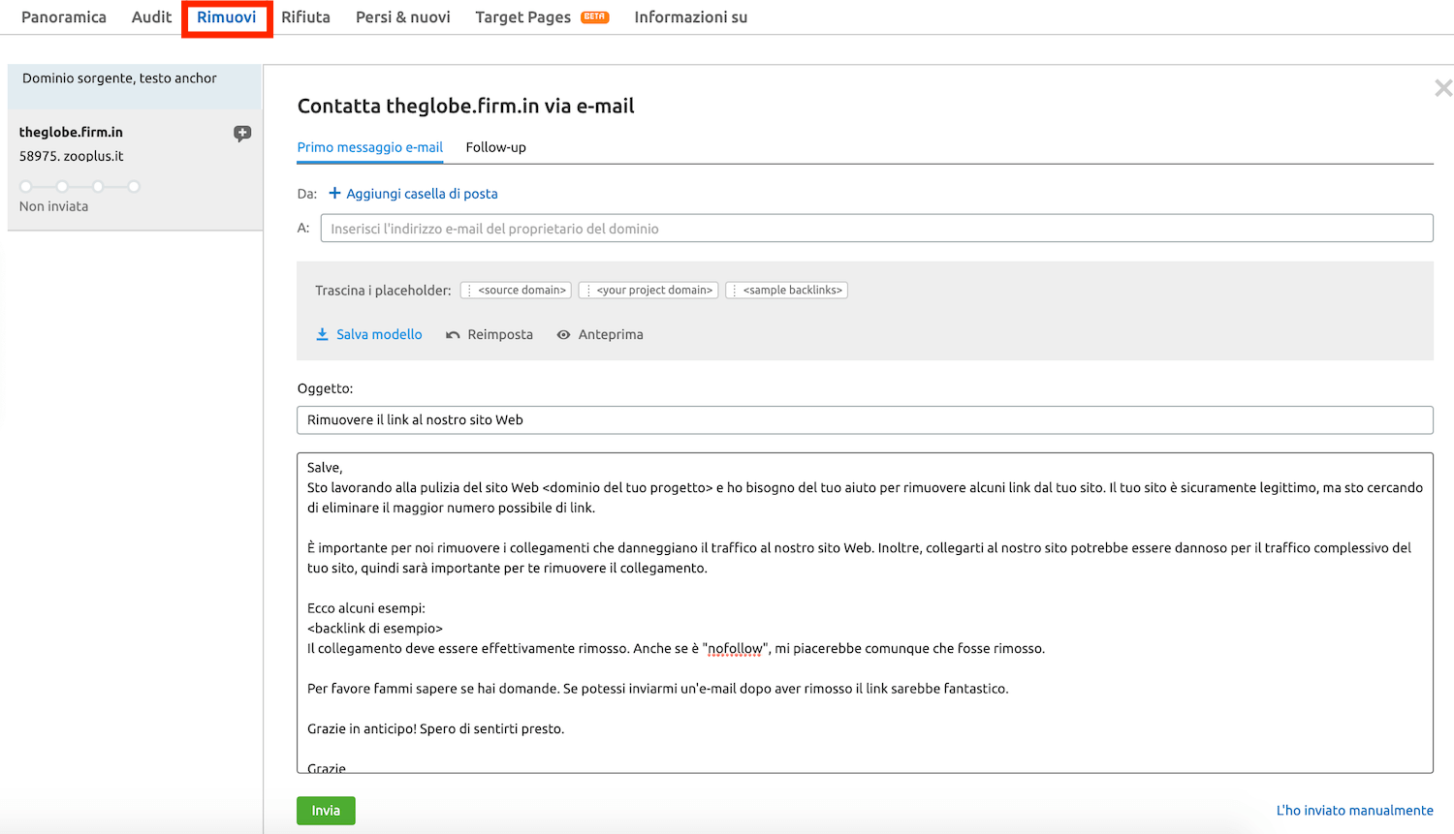The height and width of the screenshot is (834, 1454).
Task: Select the Rimuovi tab
Action: coord(227,17)
